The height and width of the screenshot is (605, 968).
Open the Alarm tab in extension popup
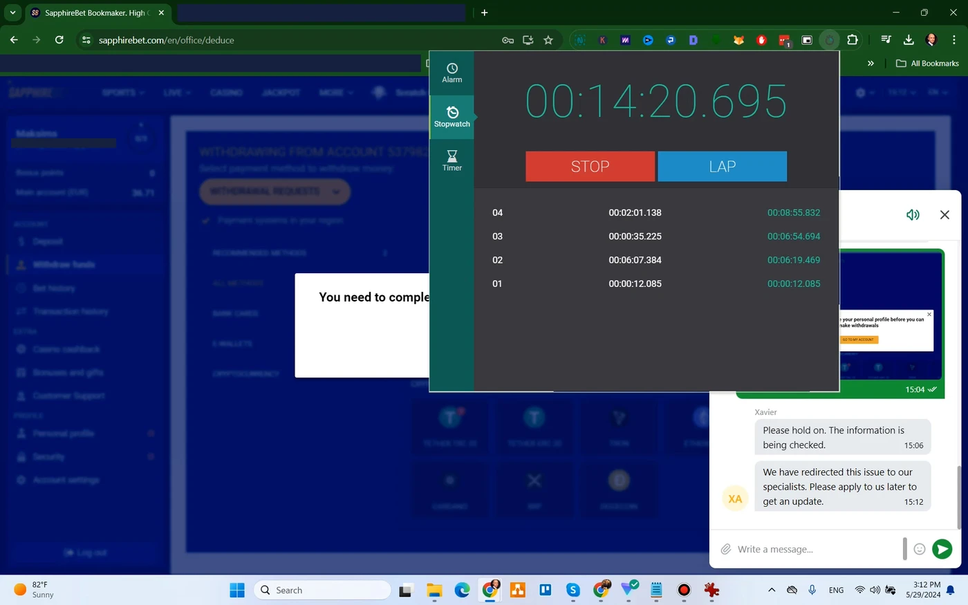pos(452,73)
